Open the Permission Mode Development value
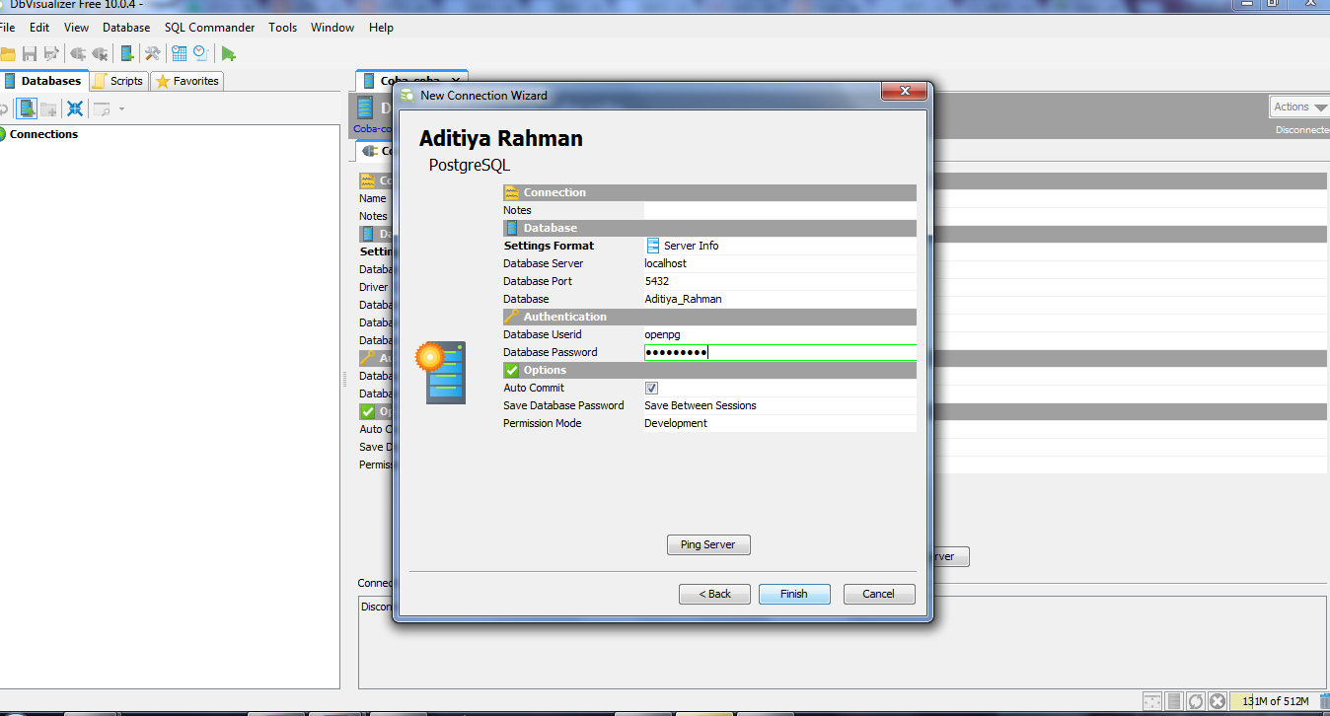The width and height of the screenshot is (1330, 716). point(779,423)
